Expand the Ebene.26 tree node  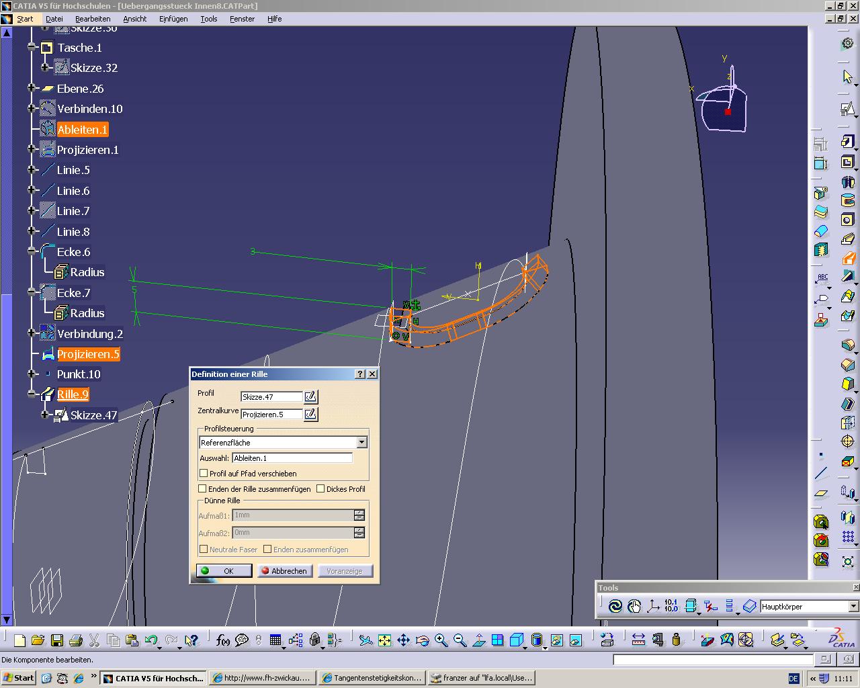point(31,88)
